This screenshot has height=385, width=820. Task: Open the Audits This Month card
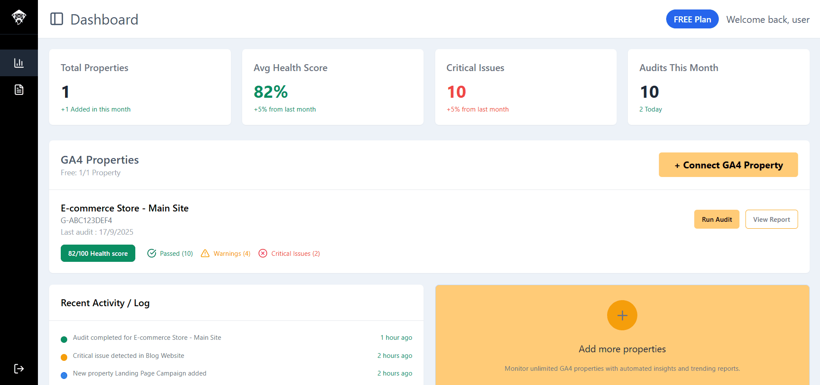[x=719, y=87]
